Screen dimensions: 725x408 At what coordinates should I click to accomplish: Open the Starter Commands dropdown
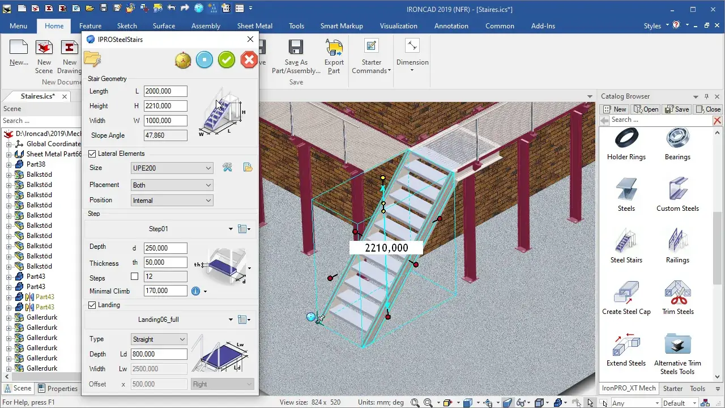click(x=372, y=57)
